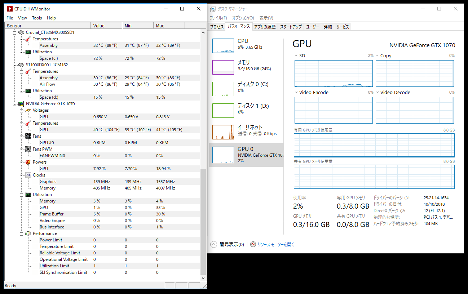Viewport: 468px width, 294px height.
Task: Collapse the Crucial_CT525MX300SSD1 node
Action: coord(15,32)
